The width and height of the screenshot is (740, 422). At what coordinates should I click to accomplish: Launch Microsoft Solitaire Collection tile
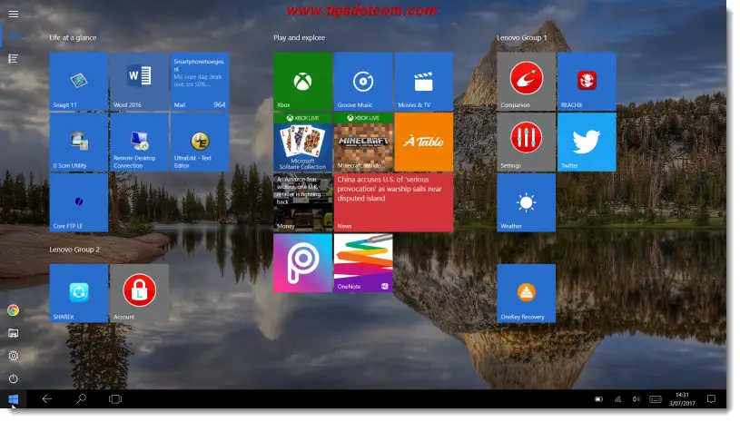click(303, 142)
